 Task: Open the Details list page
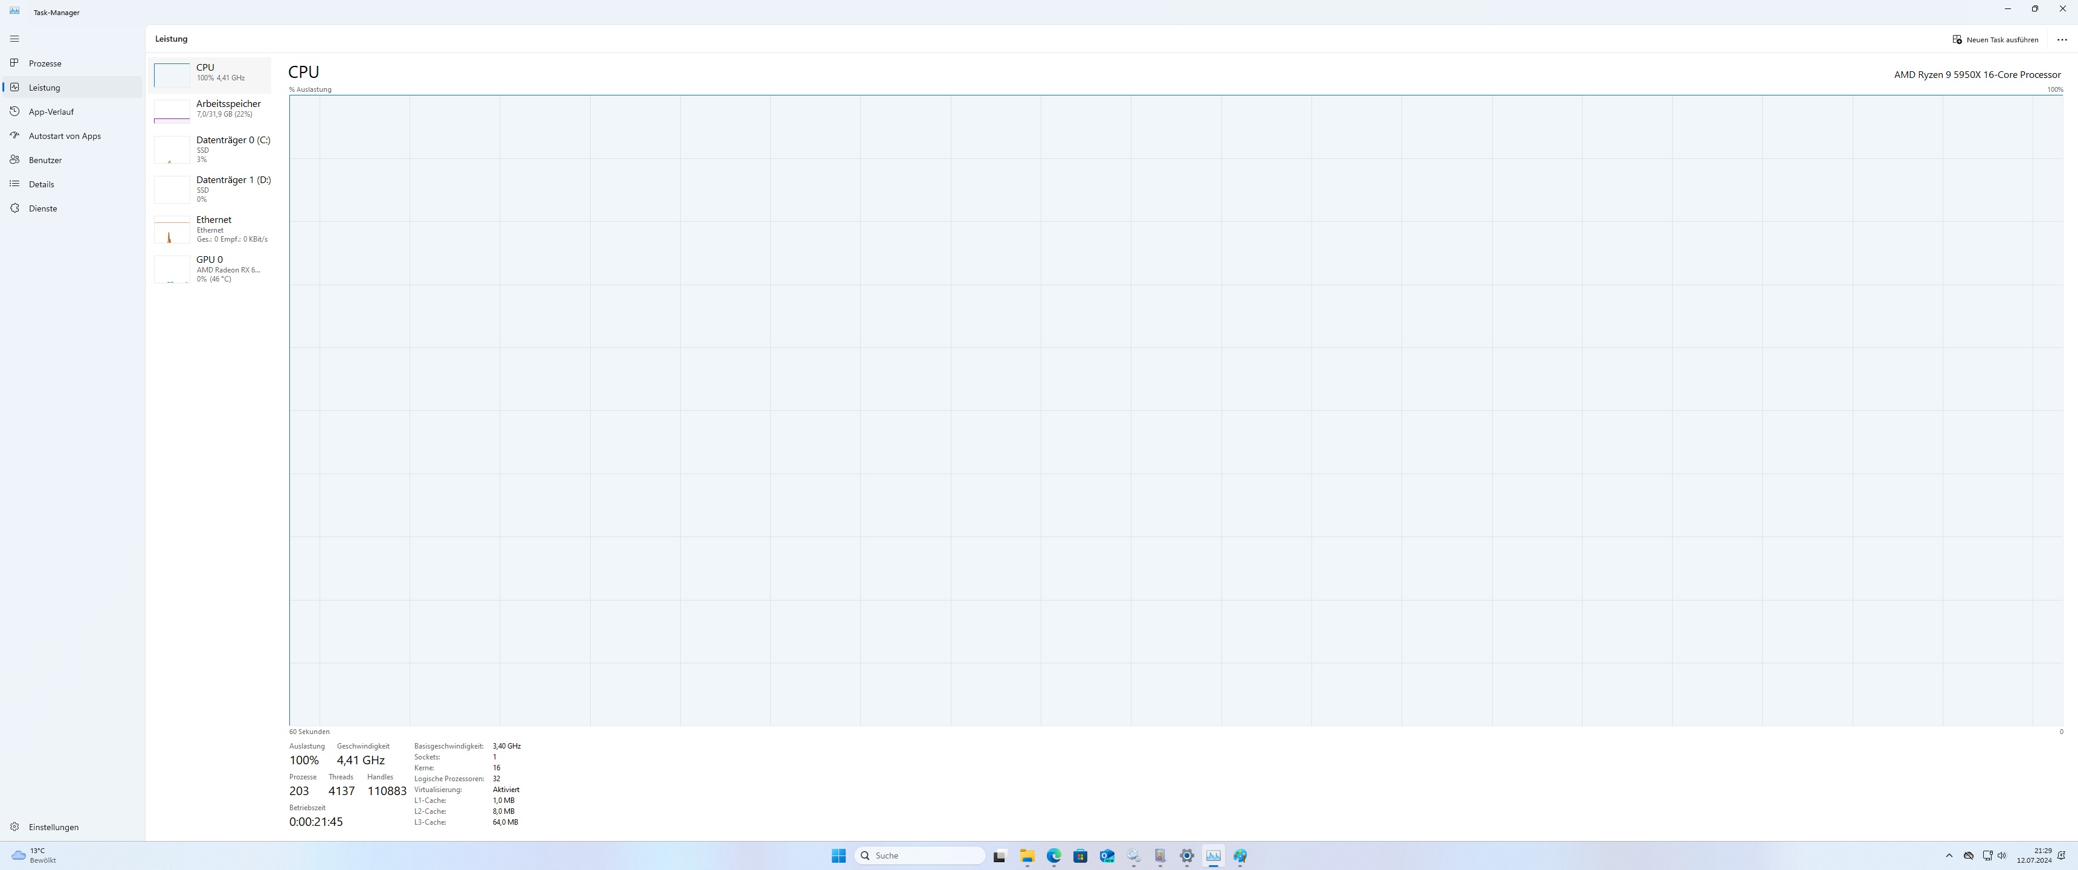[x=41, y=184]
